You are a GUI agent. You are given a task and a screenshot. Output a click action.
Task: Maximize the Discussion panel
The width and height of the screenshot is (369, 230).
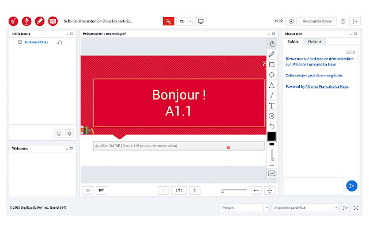355,34
